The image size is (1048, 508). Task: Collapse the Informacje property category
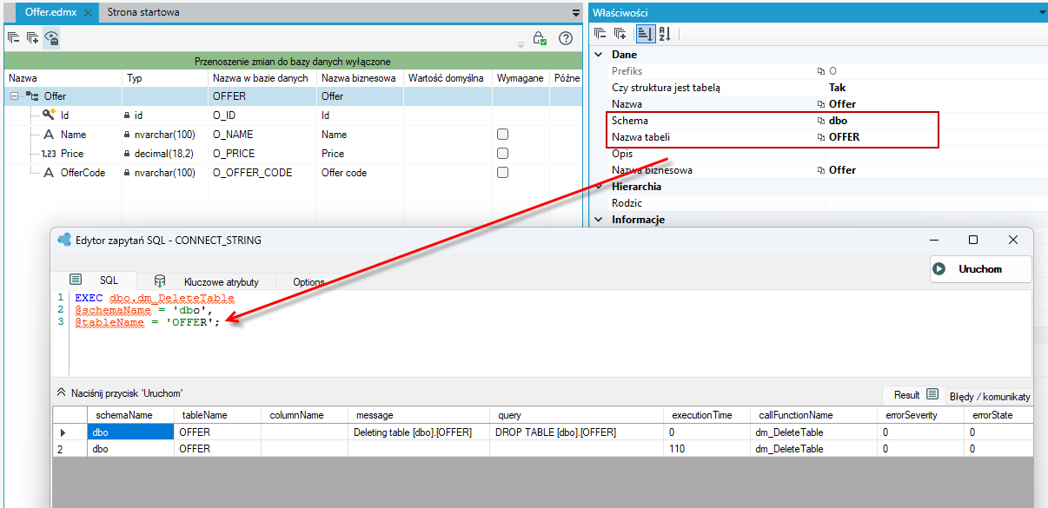598,220
